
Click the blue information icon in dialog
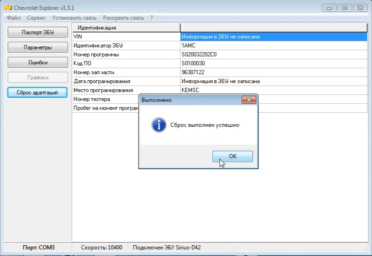pyautogui.click(x=159, y=125)
